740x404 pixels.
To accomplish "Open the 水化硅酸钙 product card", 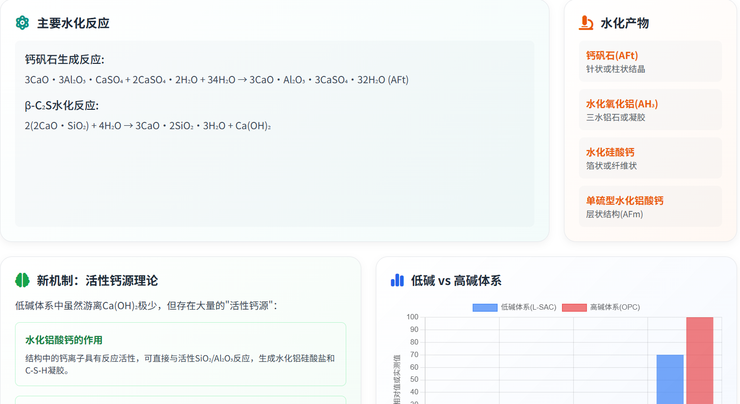I will pyautogui.click(x=650, y=158).
